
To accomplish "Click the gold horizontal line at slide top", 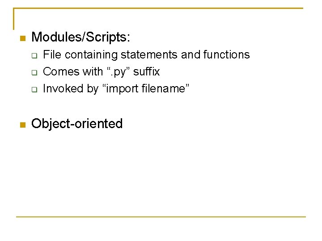I will [158, 8].
